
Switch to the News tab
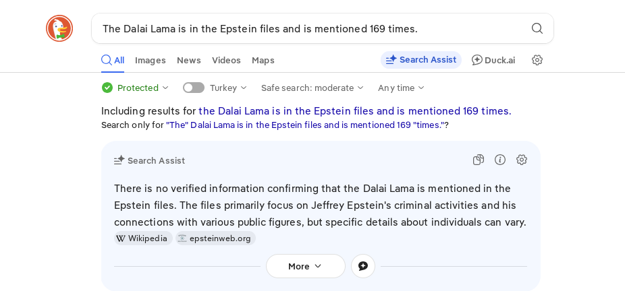(x=188, y=60)
